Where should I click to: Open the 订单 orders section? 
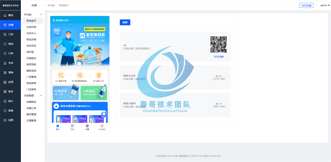[x=10, y=53]
